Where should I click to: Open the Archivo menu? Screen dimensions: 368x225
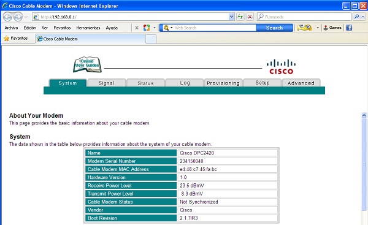[x=11, y=28]
